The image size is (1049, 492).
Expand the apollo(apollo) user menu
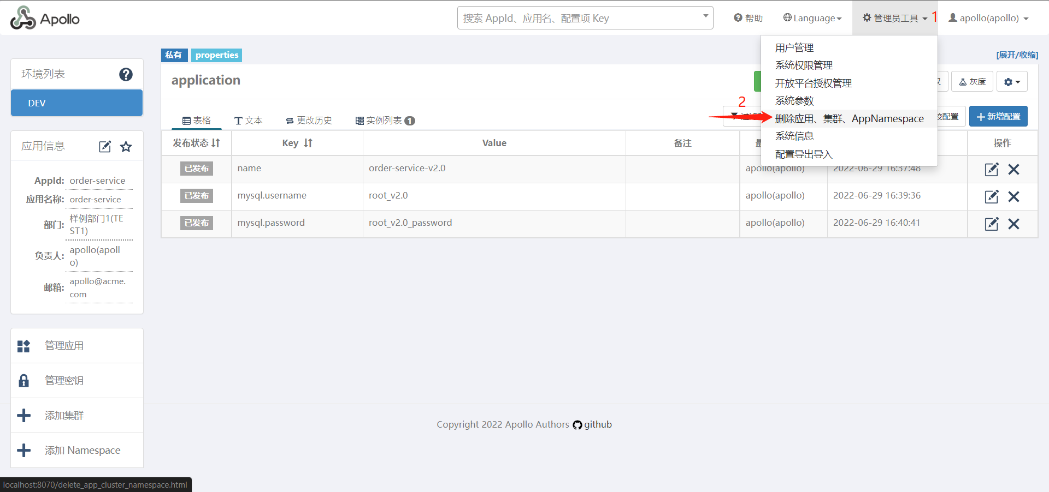coord(988,18)
